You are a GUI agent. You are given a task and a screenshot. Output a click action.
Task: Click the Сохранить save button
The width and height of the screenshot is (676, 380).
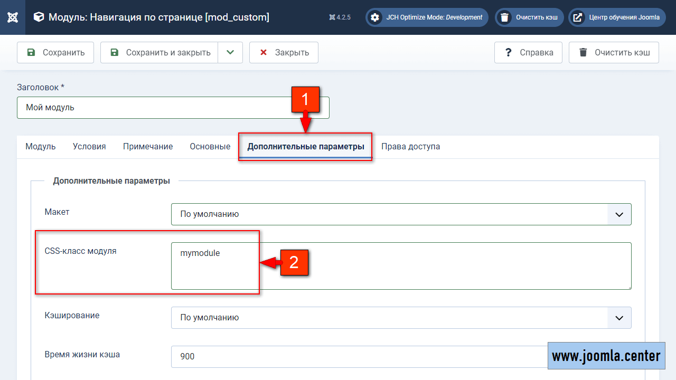tap(55, 52)
